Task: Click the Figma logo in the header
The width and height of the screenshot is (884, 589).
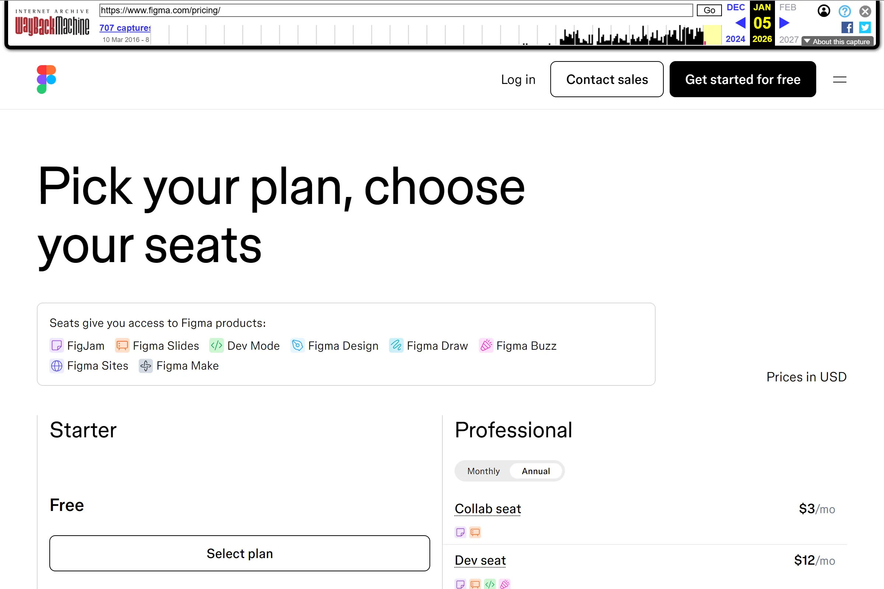Action: pyautogui.click(x=46, y=79)
